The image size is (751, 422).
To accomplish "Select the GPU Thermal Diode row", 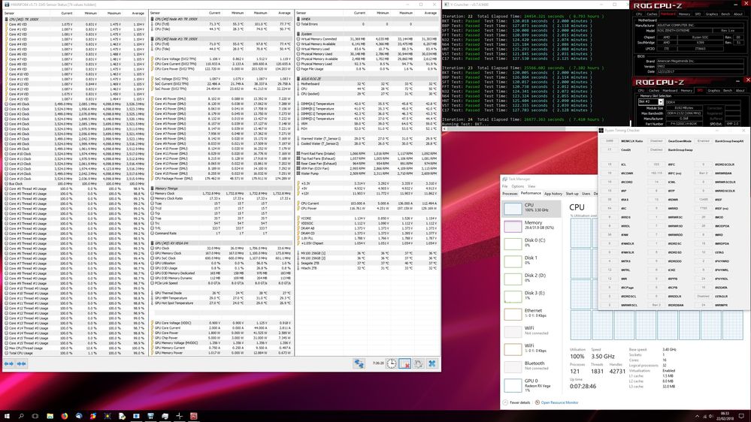I will (x=221, y=293).
